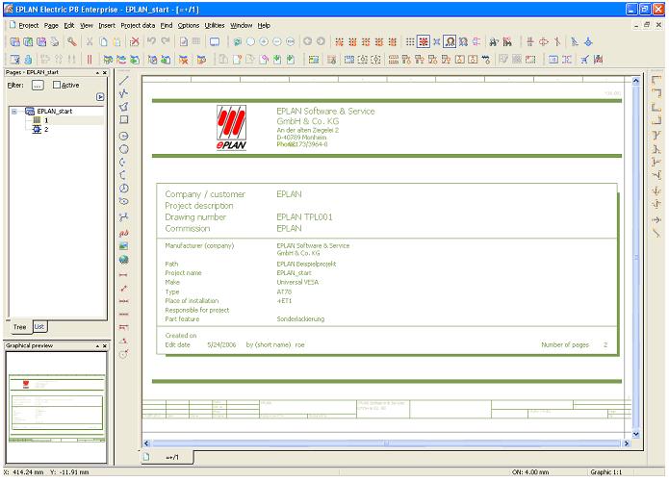Image resolution: width=669 pixels, height=481 pixels.
Task: Click the Next page forward arrow icon
Action: point(321,41)
